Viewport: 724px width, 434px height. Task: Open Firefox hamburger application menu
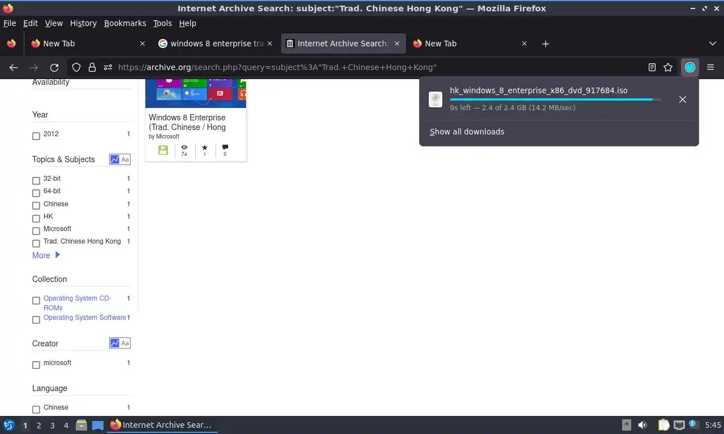click(710, 67)
